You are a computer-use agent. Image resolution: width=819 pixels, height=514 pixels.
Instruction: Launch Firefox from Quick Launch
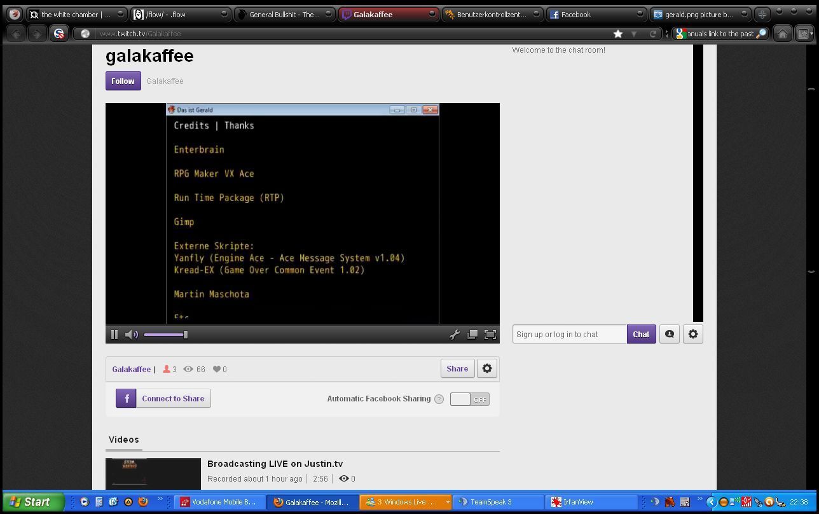click(x=143, y=502)
